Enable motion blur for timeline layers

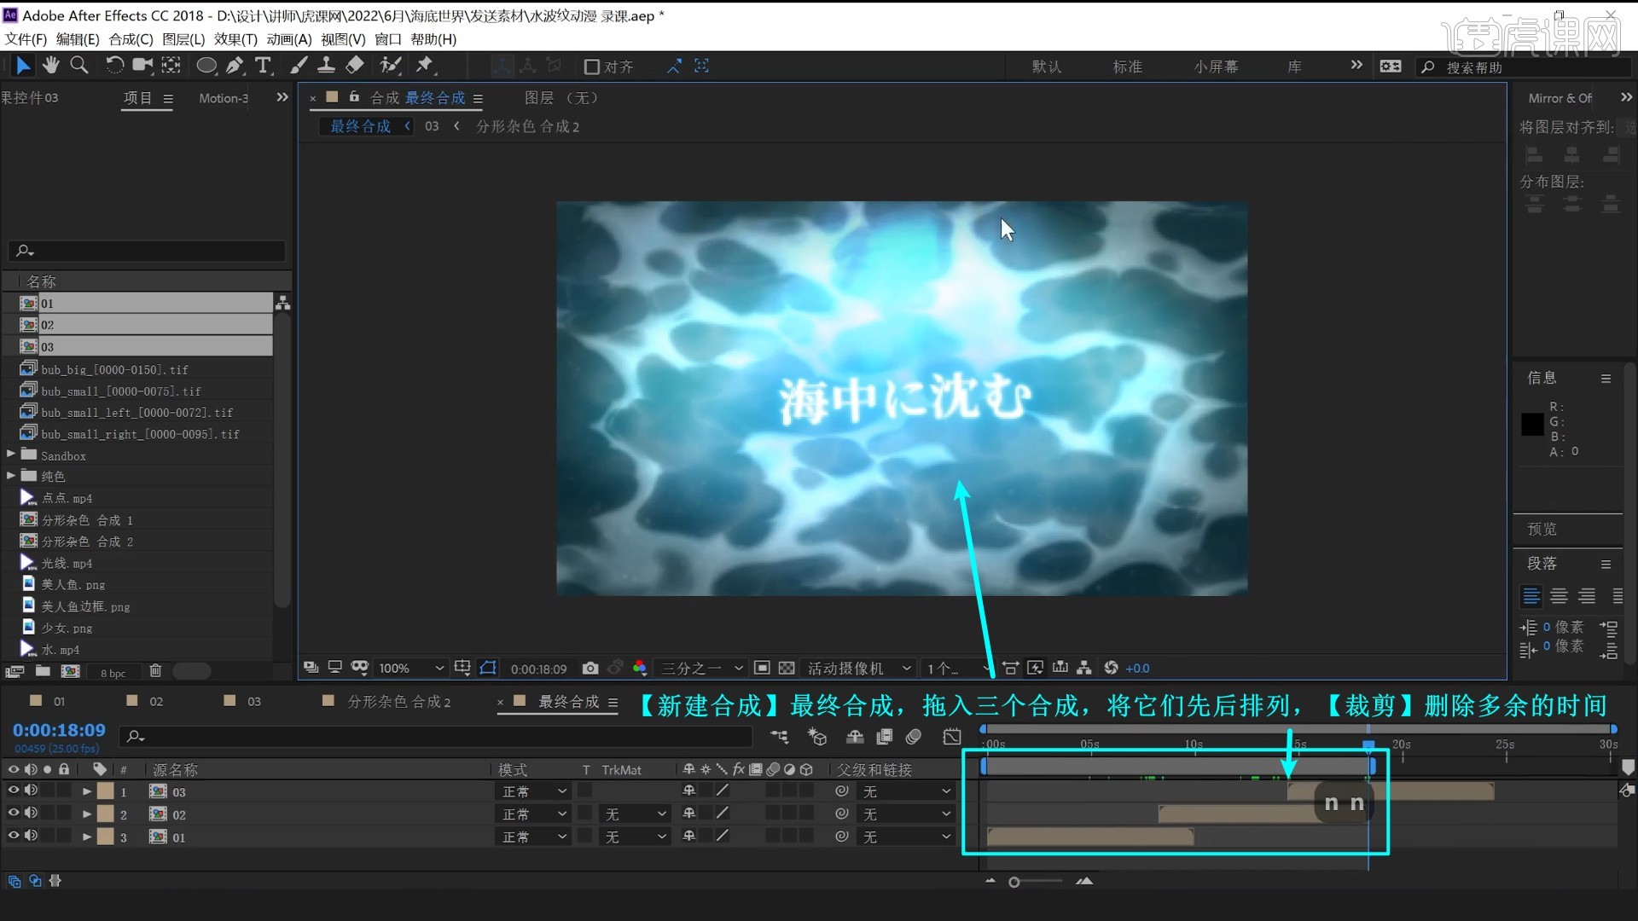[x=914, y=736]
